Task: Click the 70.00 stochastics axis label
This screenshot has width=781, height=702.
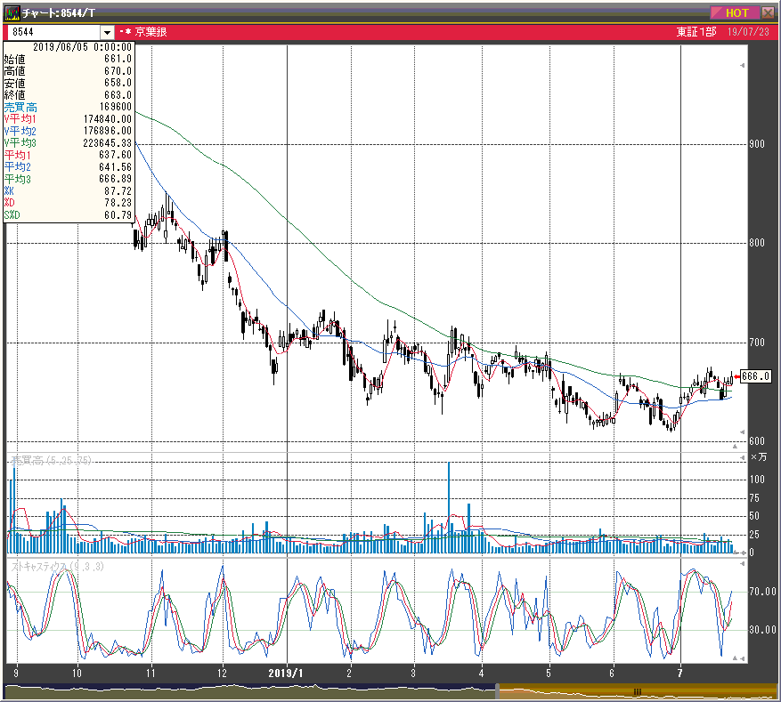Action: coord(762,592)
